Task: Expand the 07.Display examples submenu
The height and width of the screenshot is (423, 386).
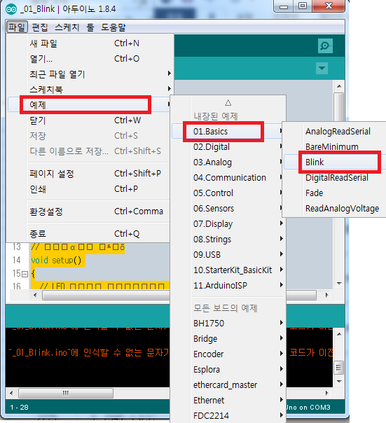Action: click(228, 223)
